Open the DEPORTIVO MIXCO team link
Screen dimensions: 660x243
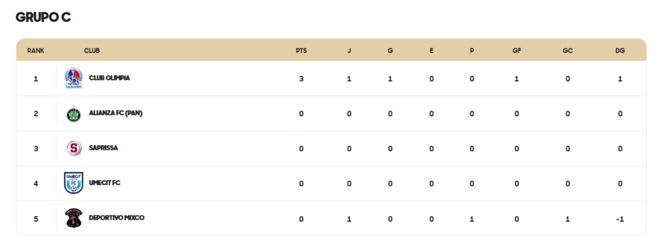117,218
